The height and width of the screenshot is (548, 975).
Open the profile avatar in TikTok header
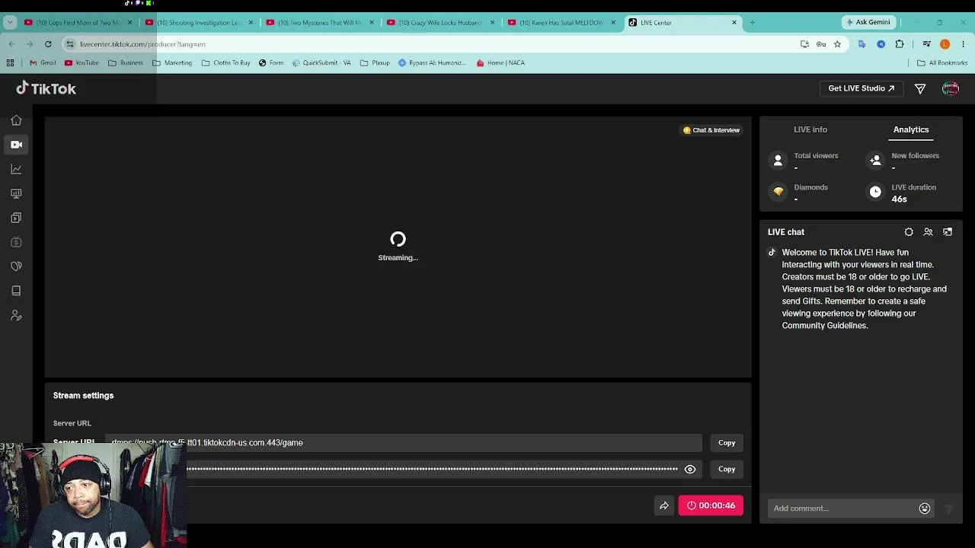pos(950,89)
